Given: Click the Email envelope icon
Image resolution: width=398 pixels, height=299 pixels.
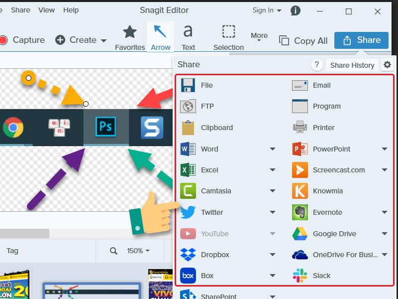Looking at the screenshot, I should 300,86.
